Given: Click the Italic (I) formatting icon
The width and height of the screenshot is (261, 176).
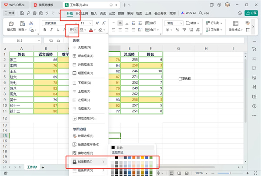Looking at the screenshot, I should [51, 30].
